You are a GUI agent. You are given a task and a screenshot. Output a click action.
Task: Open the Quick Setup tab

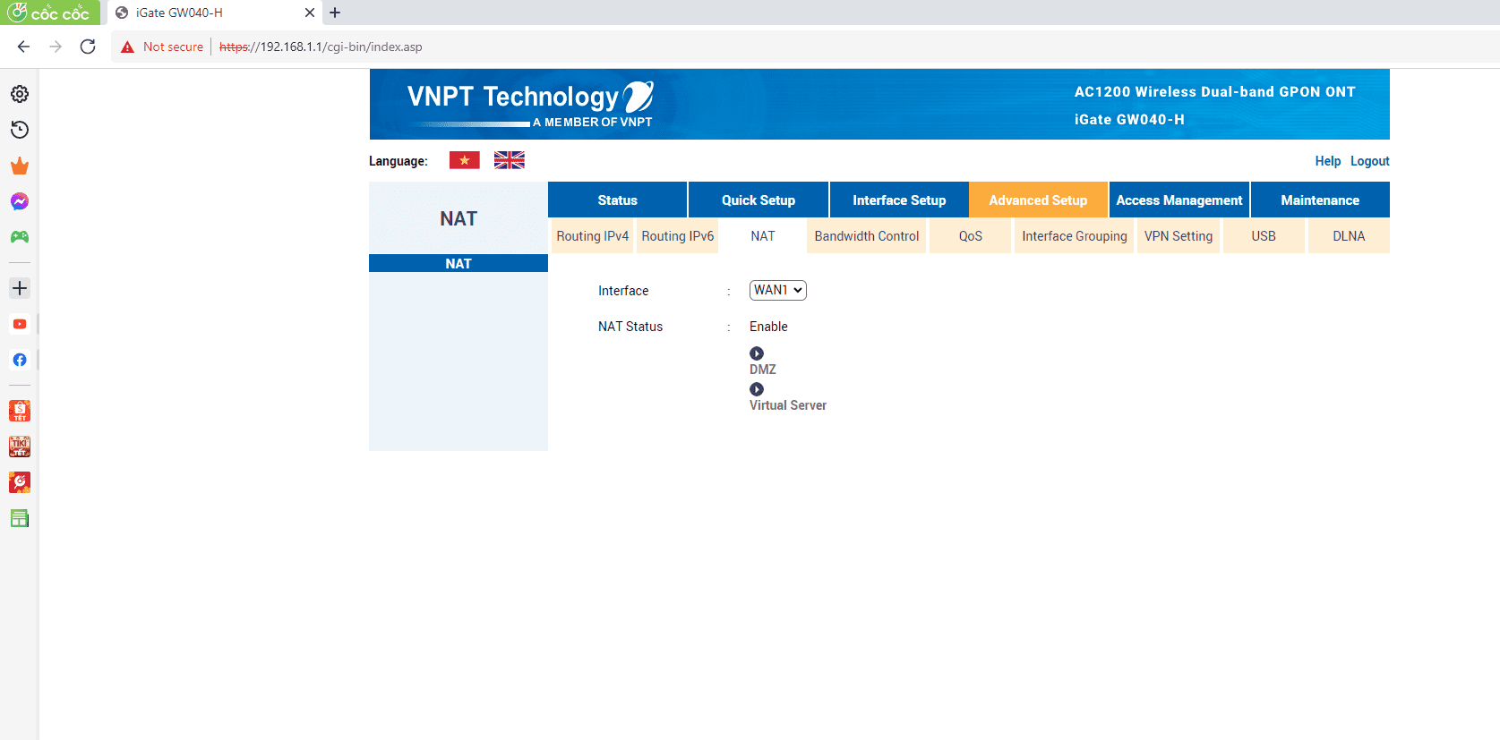[759, 200]
